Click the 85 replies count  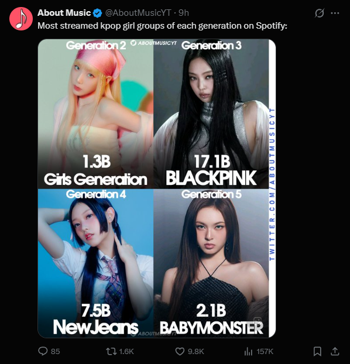pos(55,352)
